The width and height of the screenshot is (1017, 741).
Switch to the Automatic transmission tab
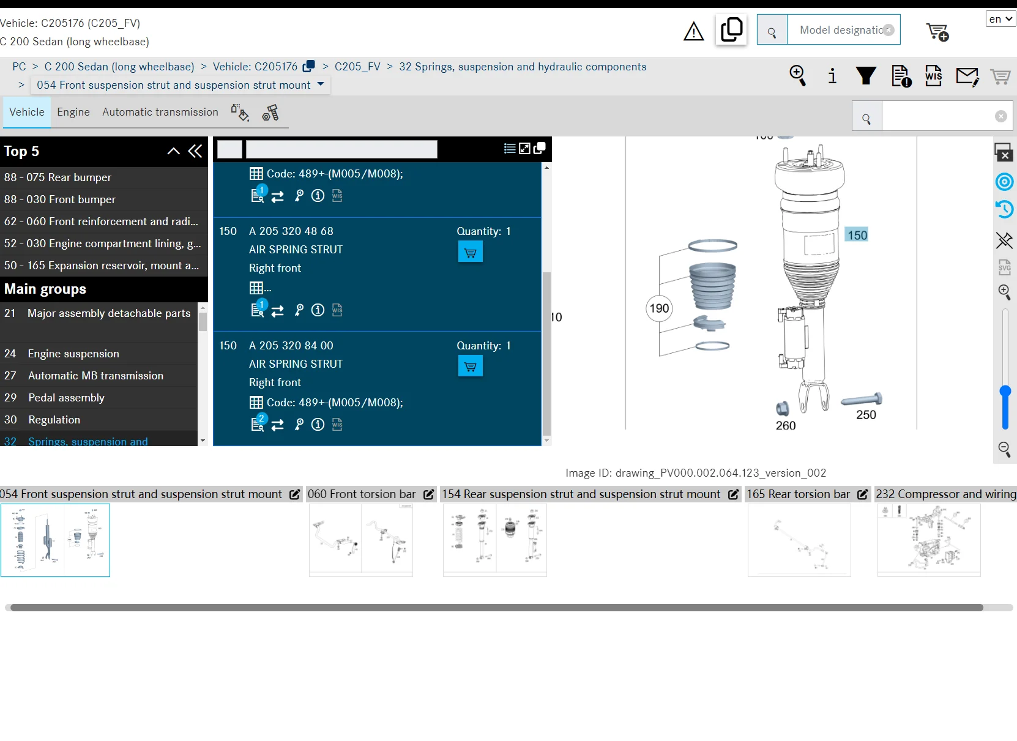(x=160, y=112)
